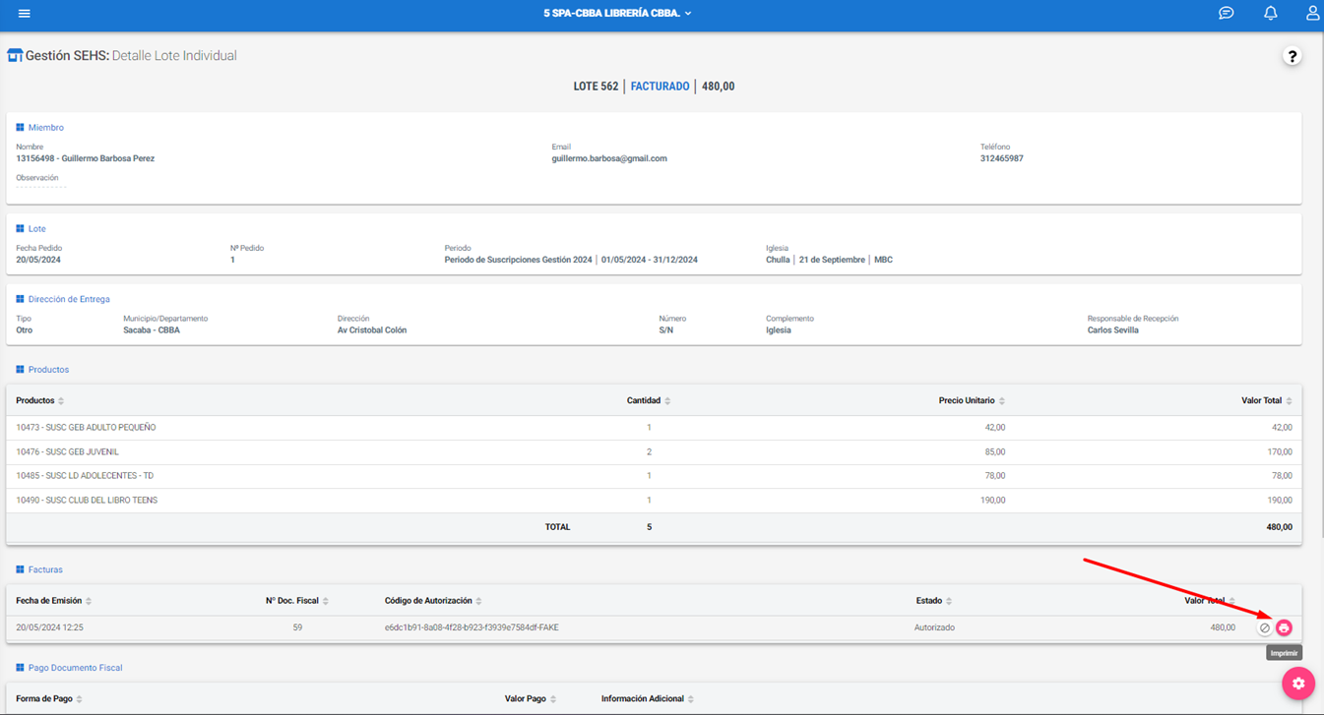This screenshot has height=715, width=1324.
Task: Sort payments by Forma de Pago
Action: click(x=49, y=699)
